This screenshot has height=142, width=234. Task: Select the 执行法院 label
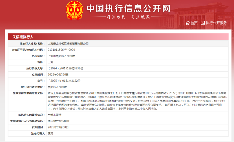coord(38,56)
